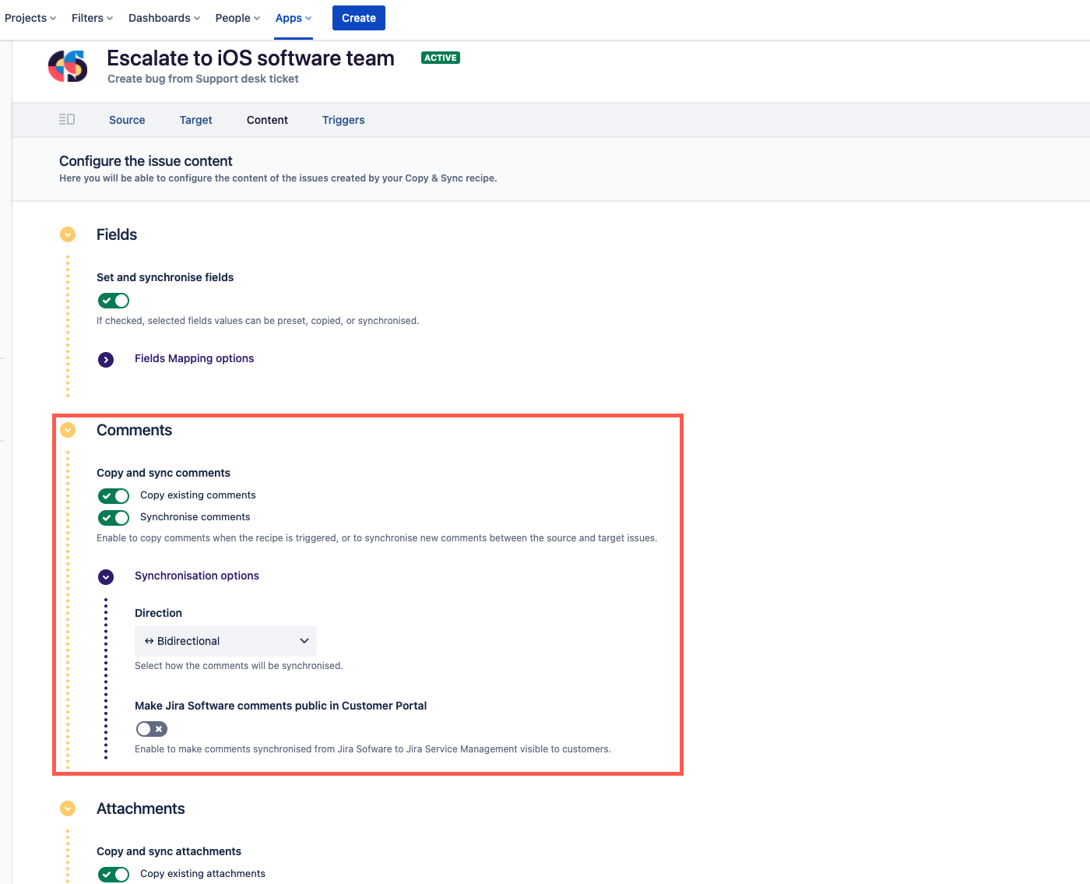Open Fields Mapping options link

tap(194, 358)
